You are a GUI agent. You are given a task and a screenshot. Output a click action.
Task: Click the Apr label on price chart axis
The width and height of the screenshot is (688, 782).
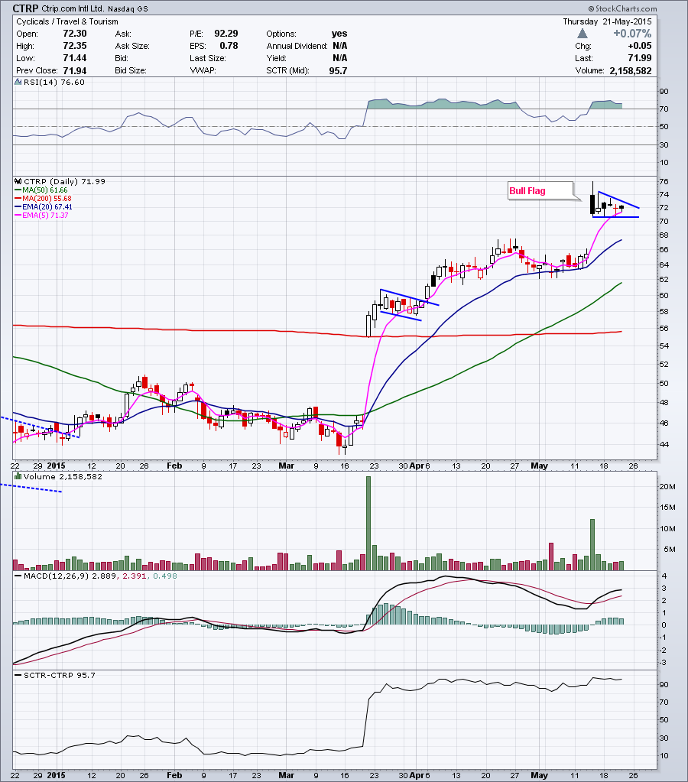(x=417, y=466)
